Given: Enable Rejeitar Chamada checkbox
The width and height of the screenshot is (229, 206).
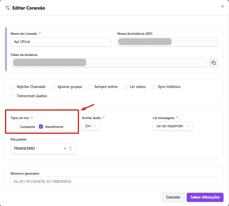Looking at the screenshot, I should (x=13, y=87).
